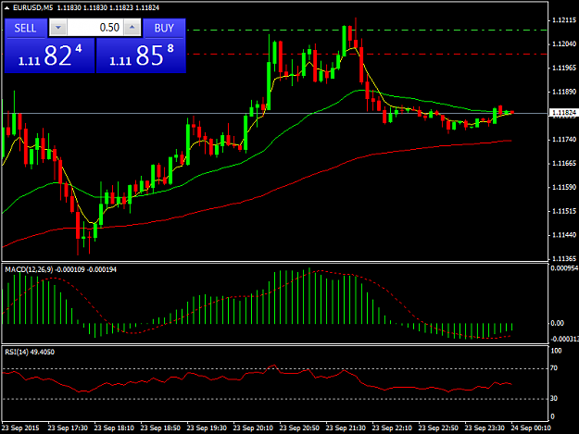Click the RSI(14) 49.4050 indicator label
Screen dimensions: 579x434
pos(30,353)
